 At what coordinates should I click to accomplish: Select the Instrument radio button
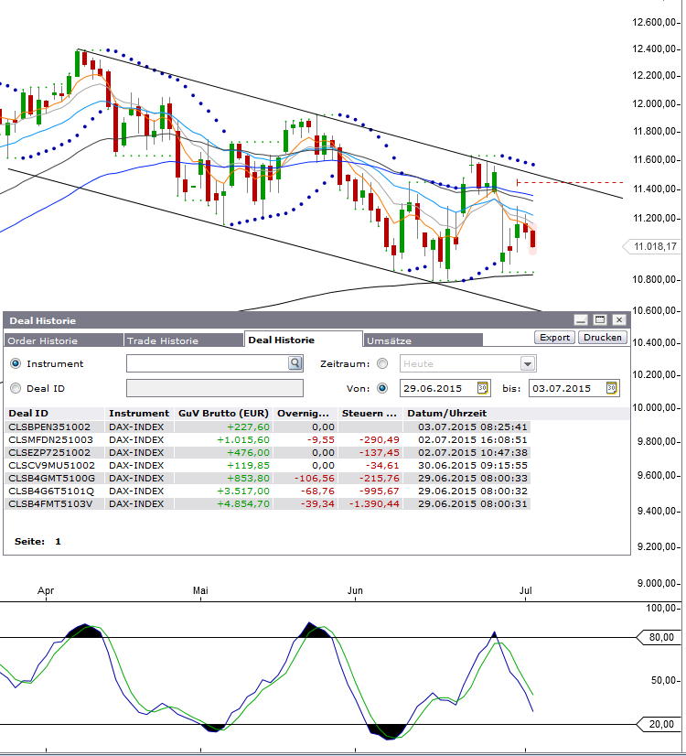pos(15,363)
